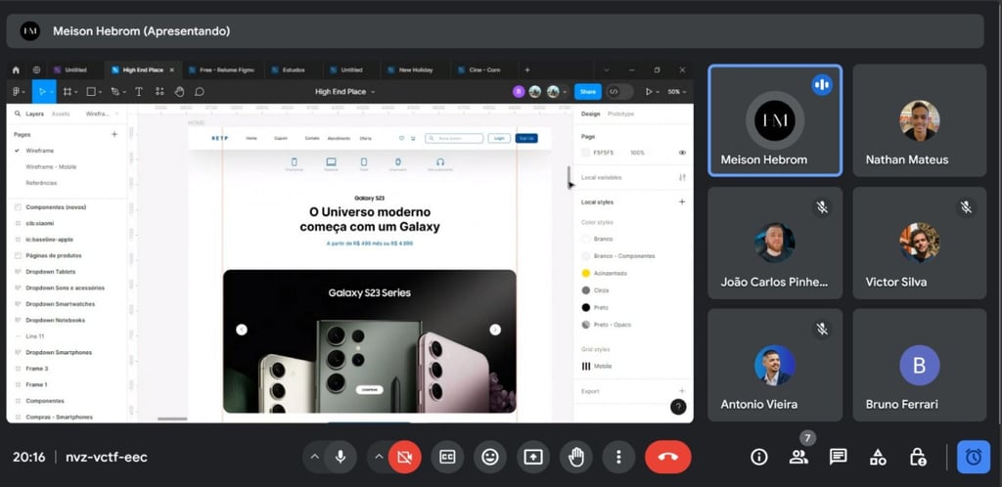
Task: Open host controls lock icon
Action: point(918,457)
